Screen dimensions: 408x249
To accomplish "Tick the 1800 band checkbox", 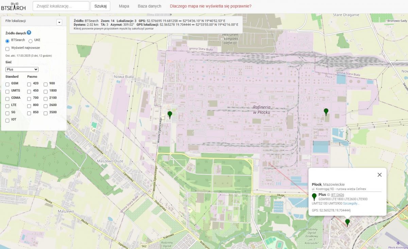I will pyautogui.click(x=46, y=91).
